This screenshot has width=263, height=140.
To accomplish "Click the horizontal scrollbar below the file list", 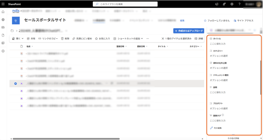I will coord(66,139).
